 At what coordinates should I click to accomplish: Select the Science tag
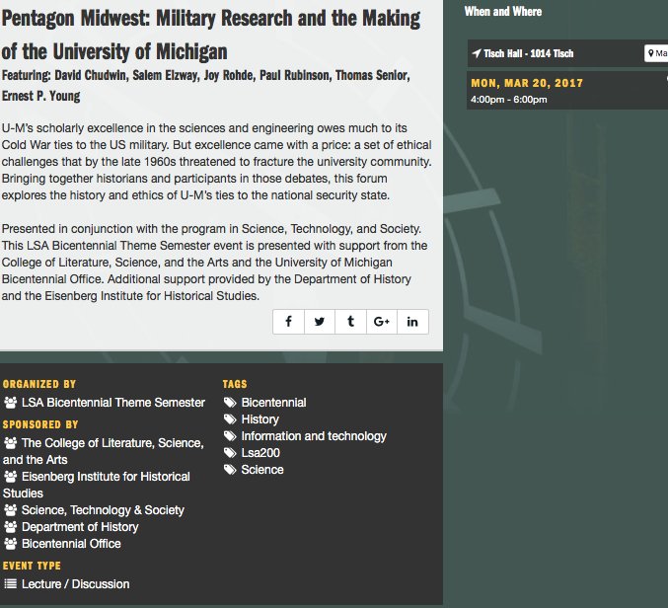pyautogui.click(x=262, y=470)
